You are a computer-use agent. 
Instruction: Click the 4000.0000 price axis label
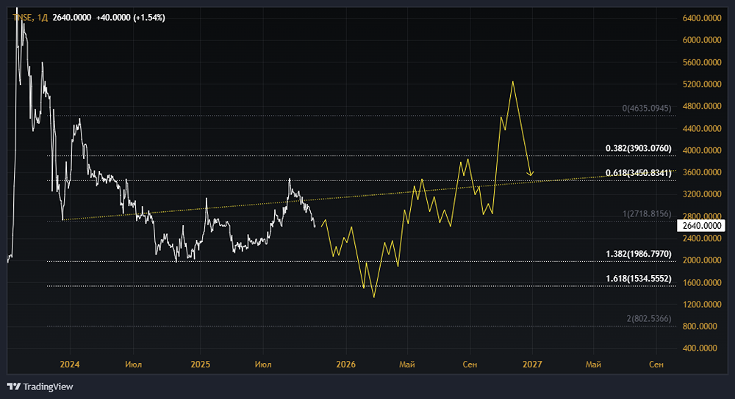702,150
